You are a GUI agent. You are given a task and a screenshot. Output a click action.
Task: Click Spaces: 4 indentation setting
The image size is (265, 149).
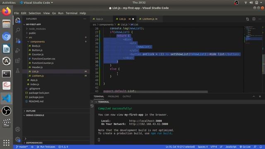(x=202, y=147)
